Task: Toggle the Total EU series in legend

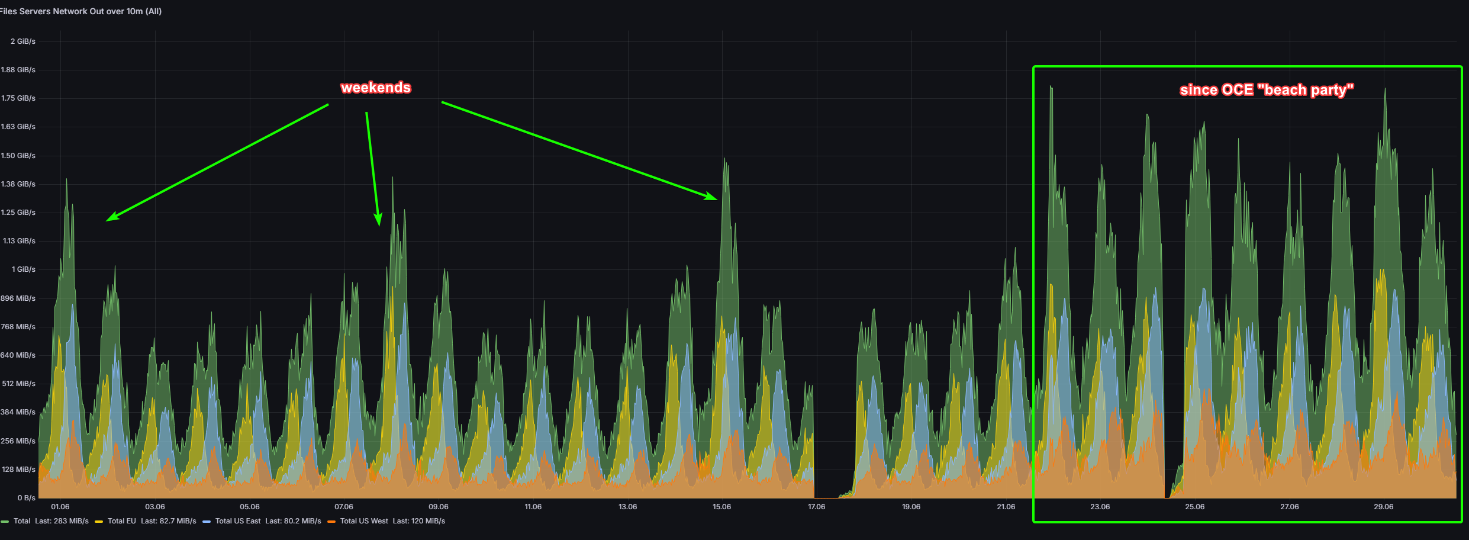Action: pos(122,521)
